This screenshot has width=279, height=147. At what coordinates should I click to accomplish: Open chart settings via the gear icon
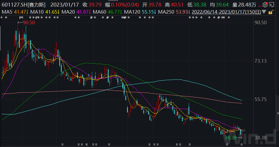(x=265, y=5)
